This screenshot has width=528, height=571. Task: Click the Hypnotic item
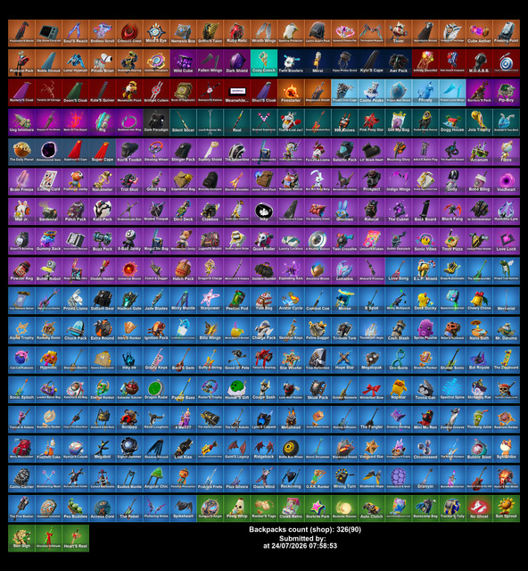(x=48, y=360)
